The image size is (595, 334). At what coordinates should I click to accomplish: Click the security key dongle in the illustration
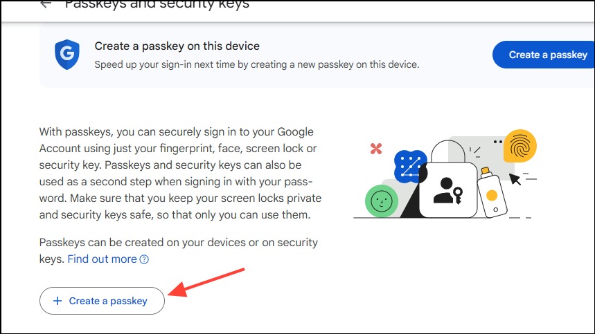pos(492,193)
